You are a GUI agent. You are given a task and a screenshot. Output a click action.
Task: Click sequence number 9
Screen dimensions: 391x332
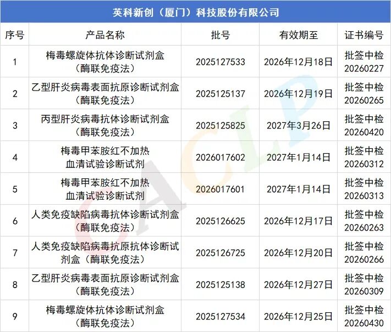point(15,317)
